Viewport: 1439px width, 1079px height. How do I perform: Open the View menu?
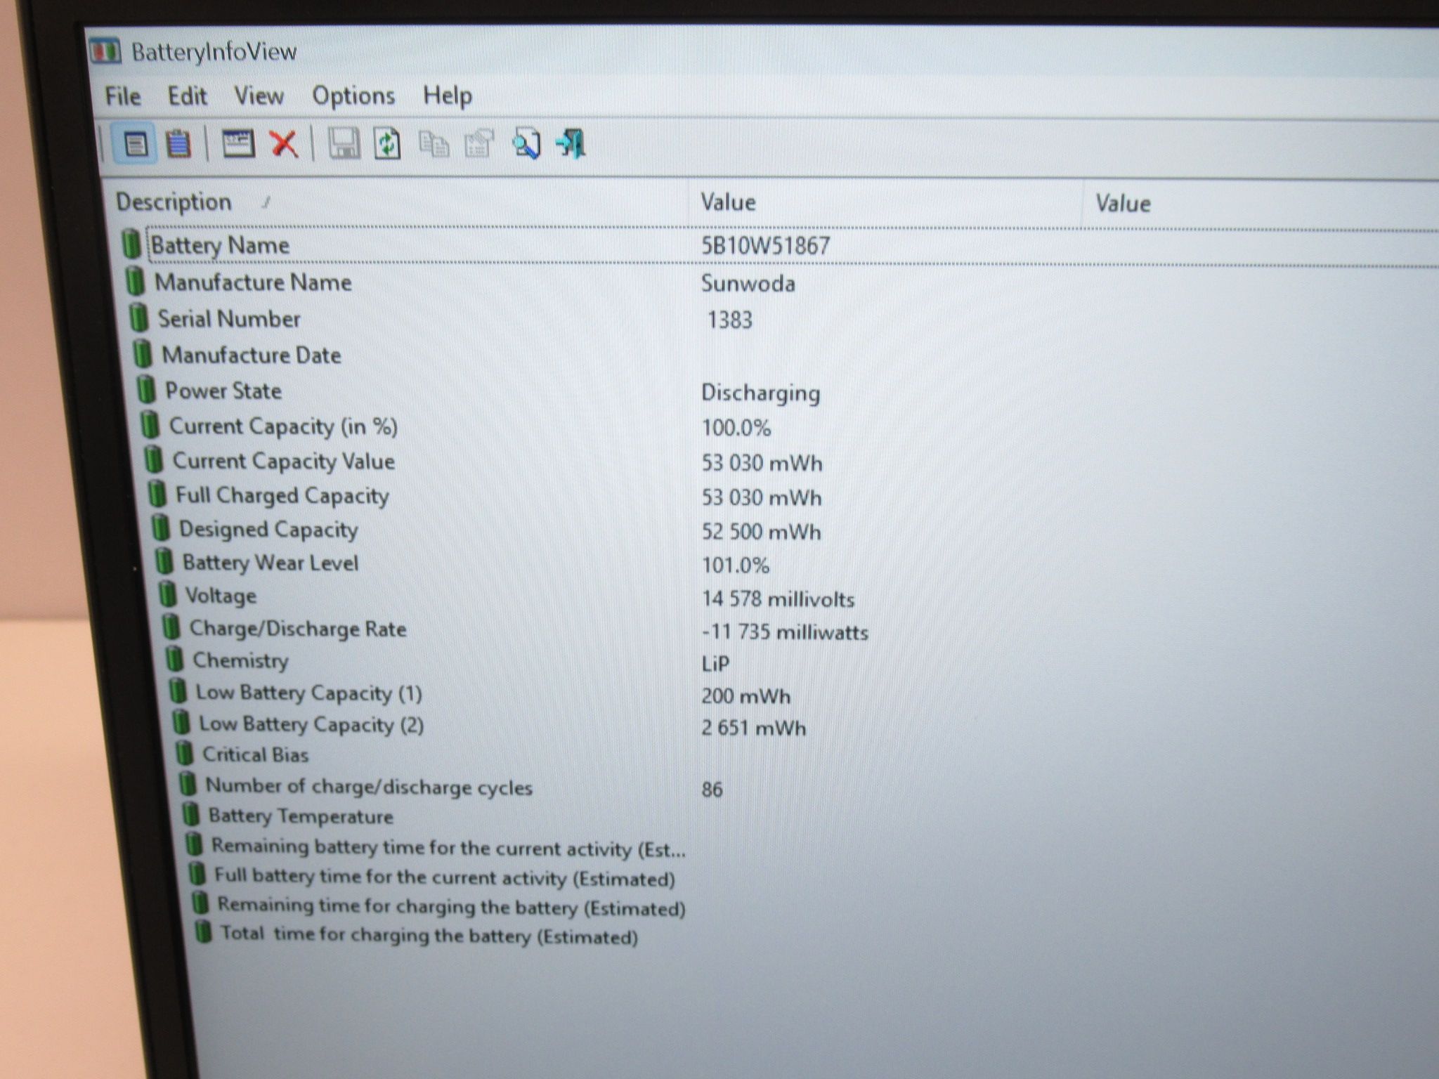pos(259,96)
